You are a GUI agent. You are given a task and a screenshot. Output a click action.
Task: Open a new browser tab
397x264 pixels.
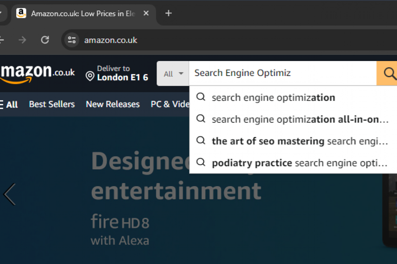pos(168,13)
